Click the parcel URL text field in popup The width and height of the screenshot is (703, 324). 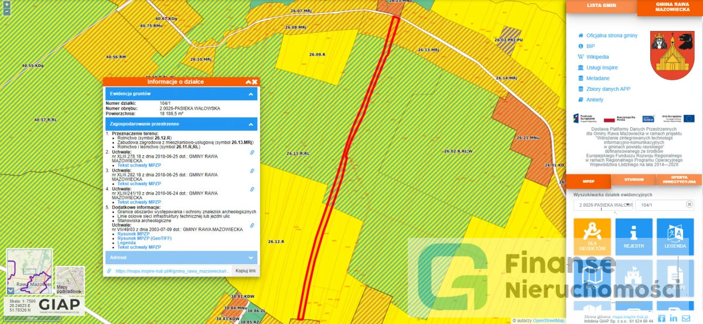click(172, 271)
